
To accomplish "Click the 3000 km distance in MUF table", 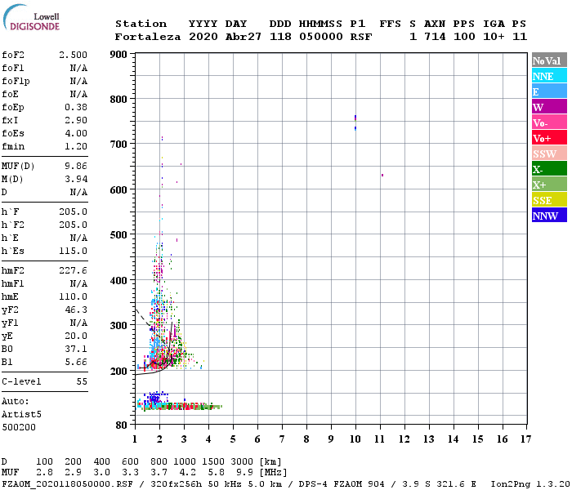I will pos(242,461).
